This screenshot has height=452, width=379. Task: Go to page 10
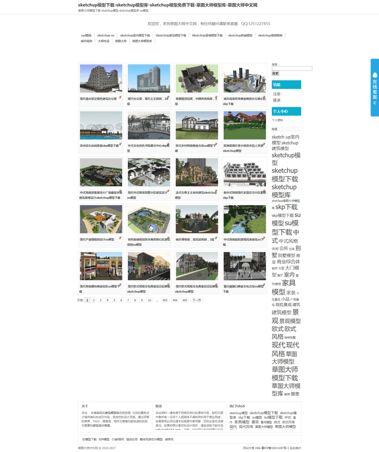[x=150, y=300]
